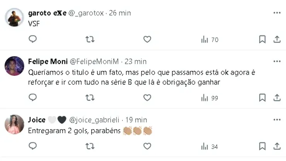Open Felipe Moni's profile name link
Viewport: 286px width, 161px height.
coord(47,62)
